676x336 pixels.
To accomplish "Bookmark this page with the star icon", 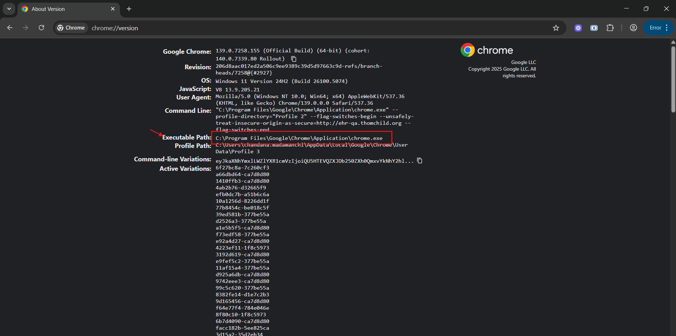I will click(x=556, y=28).
